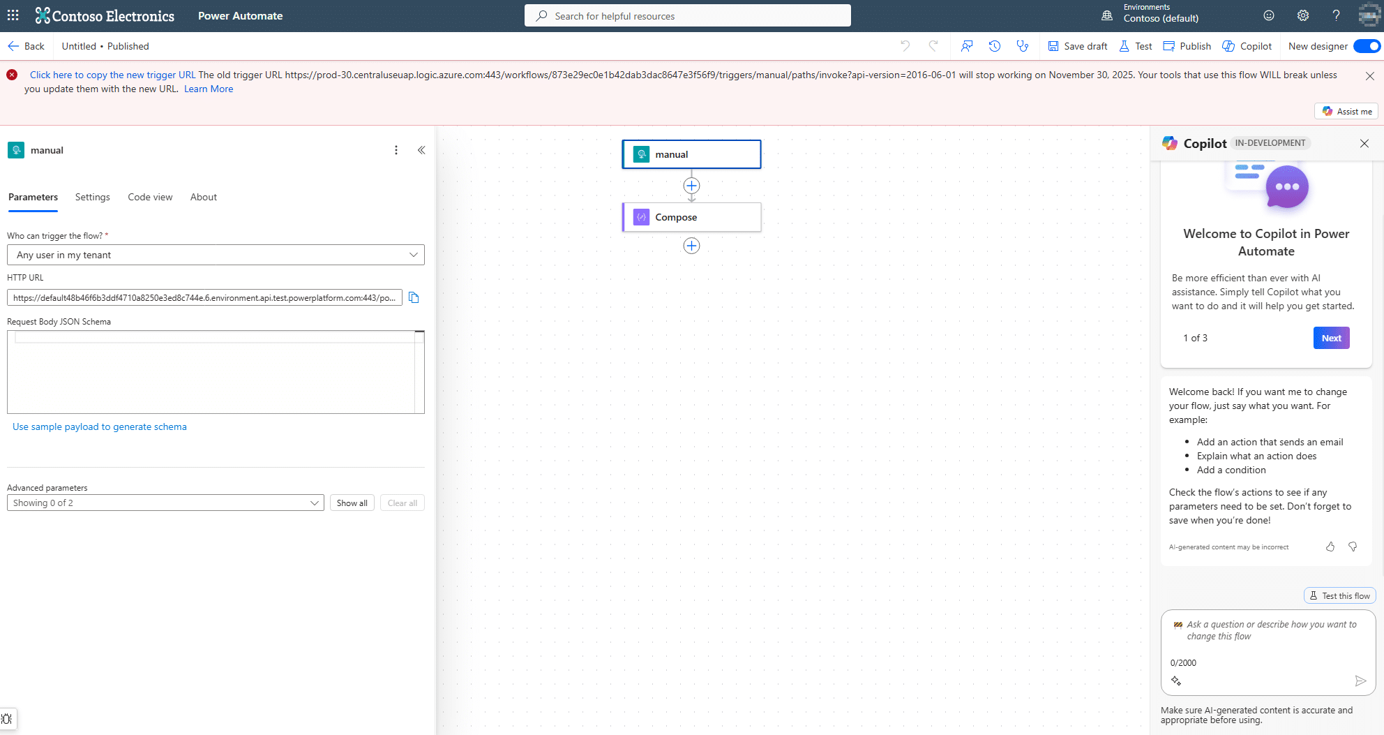Select the manual trigger card
This screenshot has height=735, width=1384.
tap(691, 154)
